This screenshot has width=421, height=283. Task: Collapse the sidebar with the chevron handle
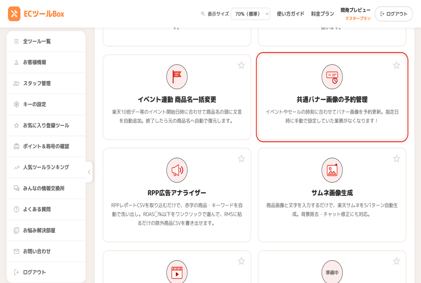pos(89,172)
